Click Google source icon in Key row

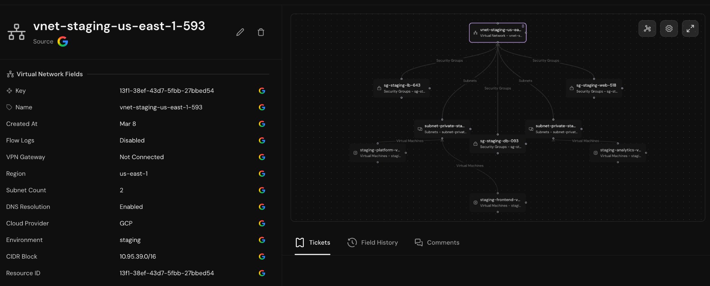point(262,91)
